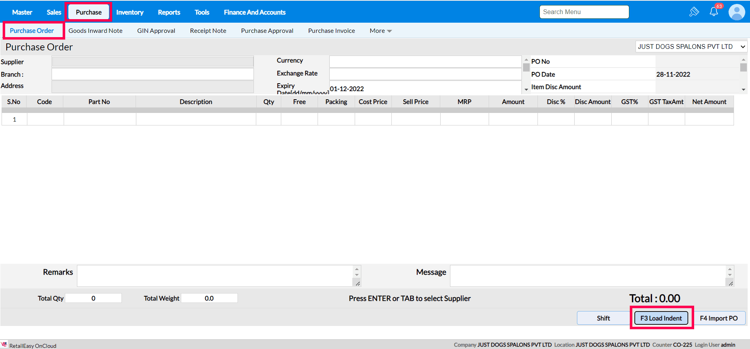Click F4 Import PO button
Image resolution: width=750 pixels, height=349 pixels.
[x=719, y=318]
